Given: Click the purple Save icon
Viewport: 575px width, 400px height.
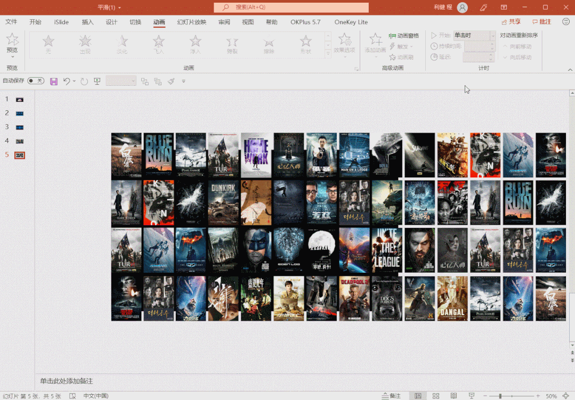Looking at the screenshot, I should pyautogui.click(x=54, y=81).
